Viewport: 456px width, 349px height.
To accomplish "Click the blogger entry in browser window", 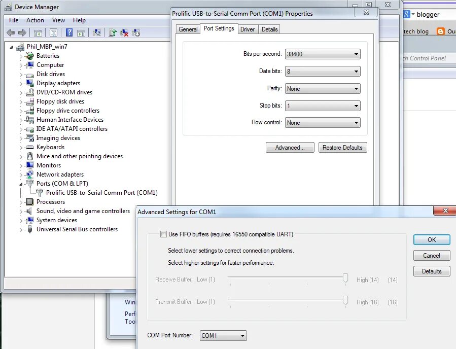I will coord(428,15).
